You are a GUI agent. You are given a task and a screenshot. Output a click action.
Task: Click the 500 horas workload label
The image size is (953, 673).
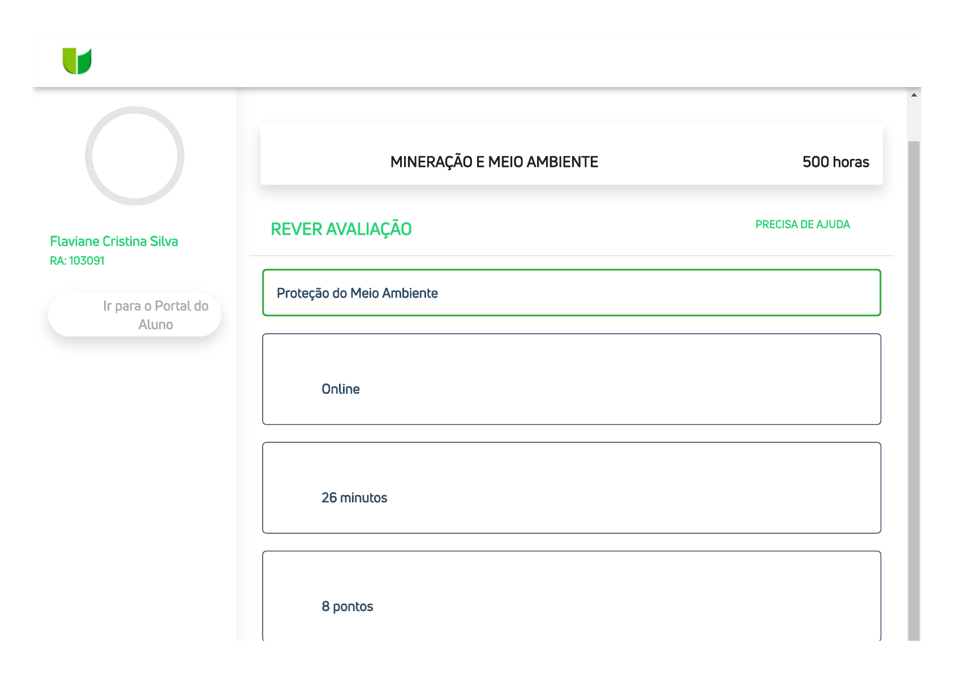(x=835, y=162)
